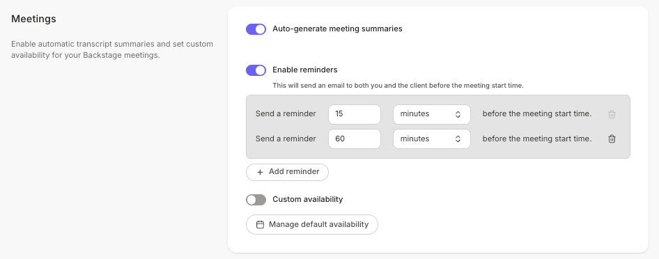Disable the Enable reminders switch
The image size is (659, 259).
tap(256, 70)
